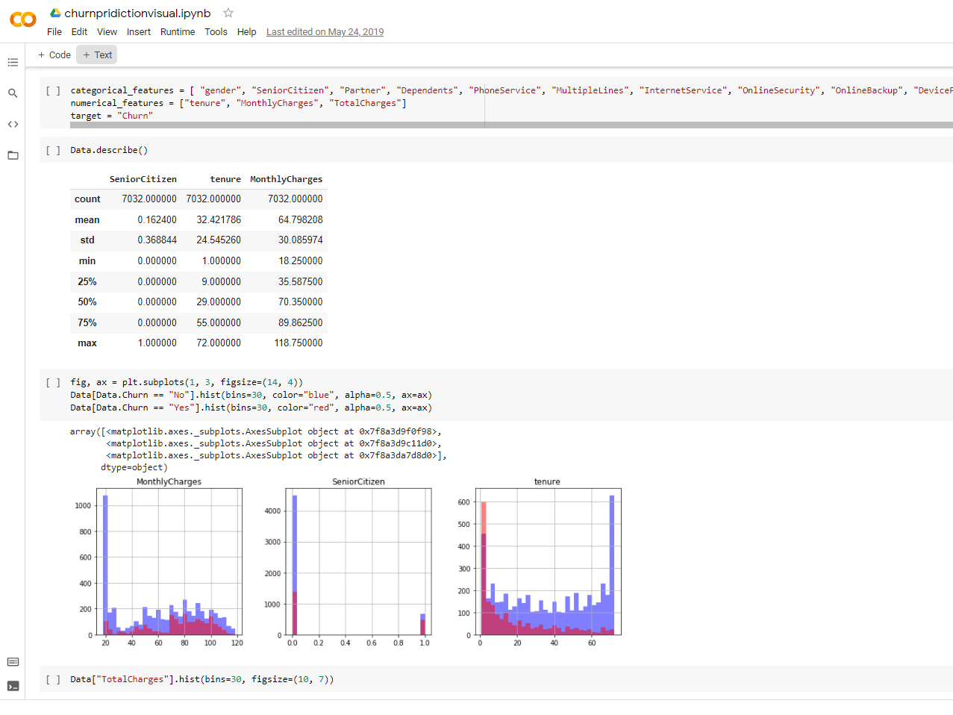Add a new Code cell

pyautogui.click(x=54, y=55)
